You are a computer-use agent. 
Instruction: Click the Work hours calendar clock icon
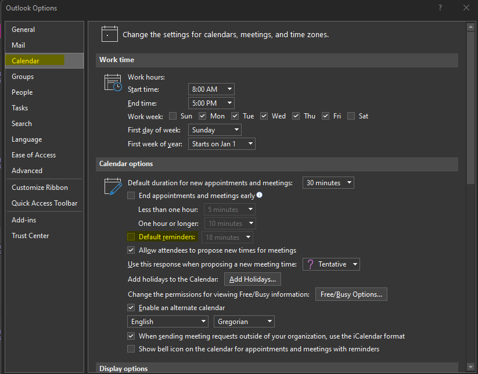(113, 82)
